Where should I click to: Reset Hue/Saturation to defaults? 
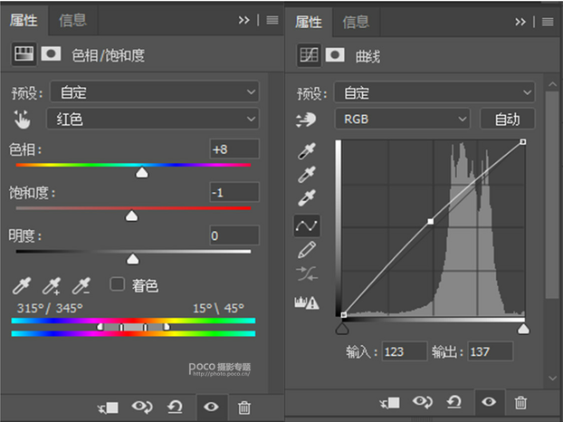pos(175,407)
